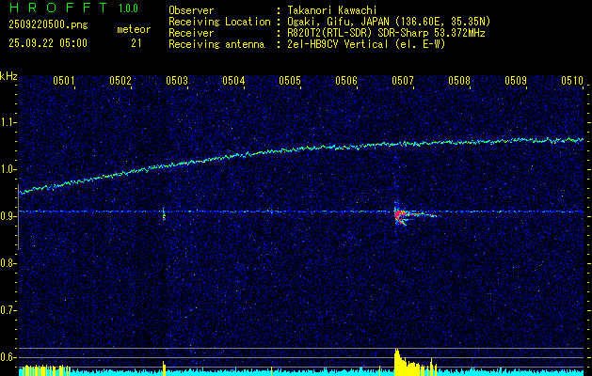Click the 25.09.22 05:00 timestamp
This screenshot has width=592, height=376.
(x=45, y=42)
